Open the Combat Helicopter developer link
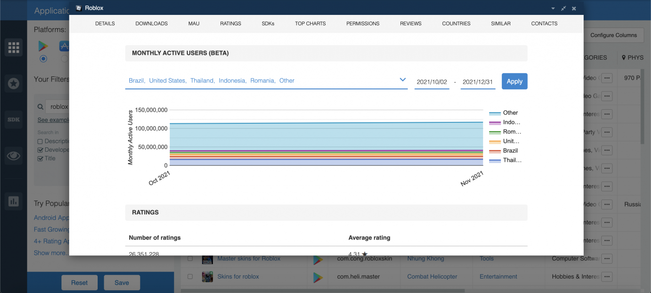651x293 pixels. point(433,276)
